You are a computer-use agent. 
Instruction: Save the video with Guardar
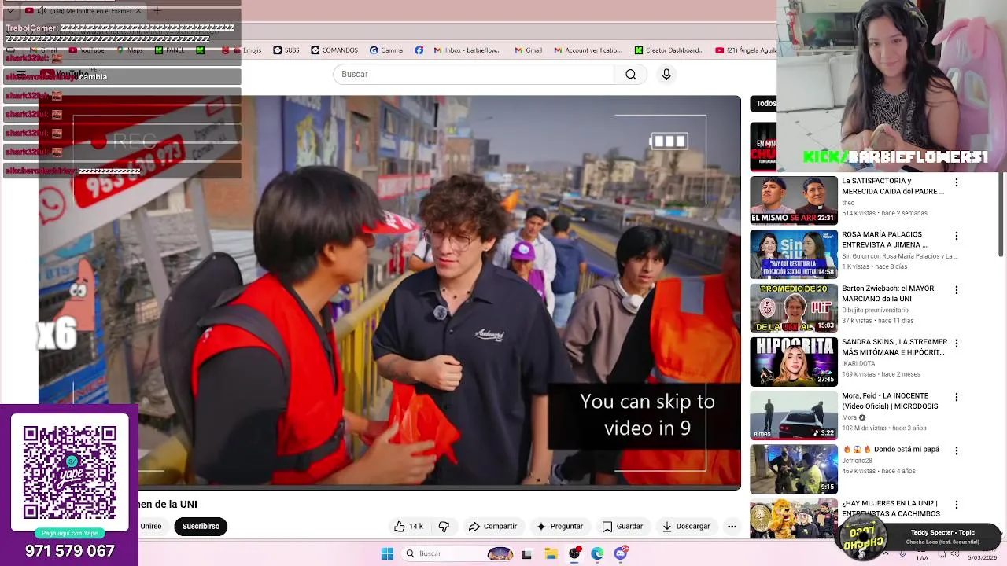coord(622,527)
